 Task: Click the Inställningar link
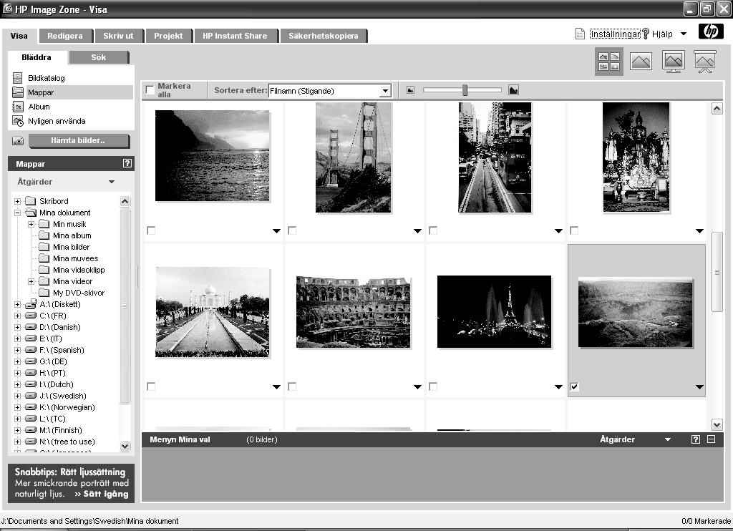(615, 34)
